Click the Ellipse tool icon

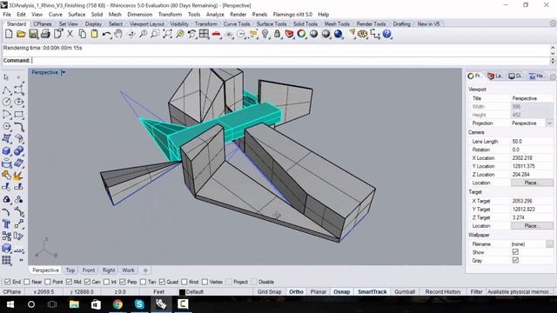[19, 103]
